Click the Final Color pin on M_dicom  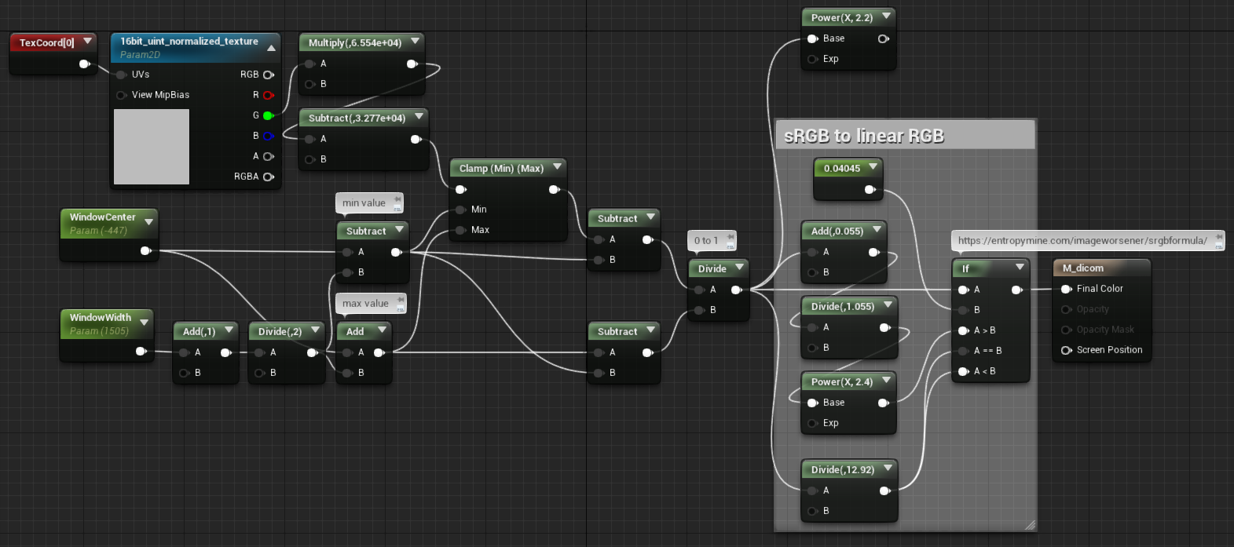(1066, 289)
